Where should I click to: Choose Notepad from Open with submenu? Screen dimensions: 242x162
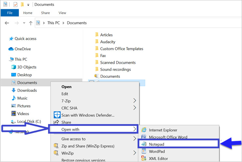[156, 144]
